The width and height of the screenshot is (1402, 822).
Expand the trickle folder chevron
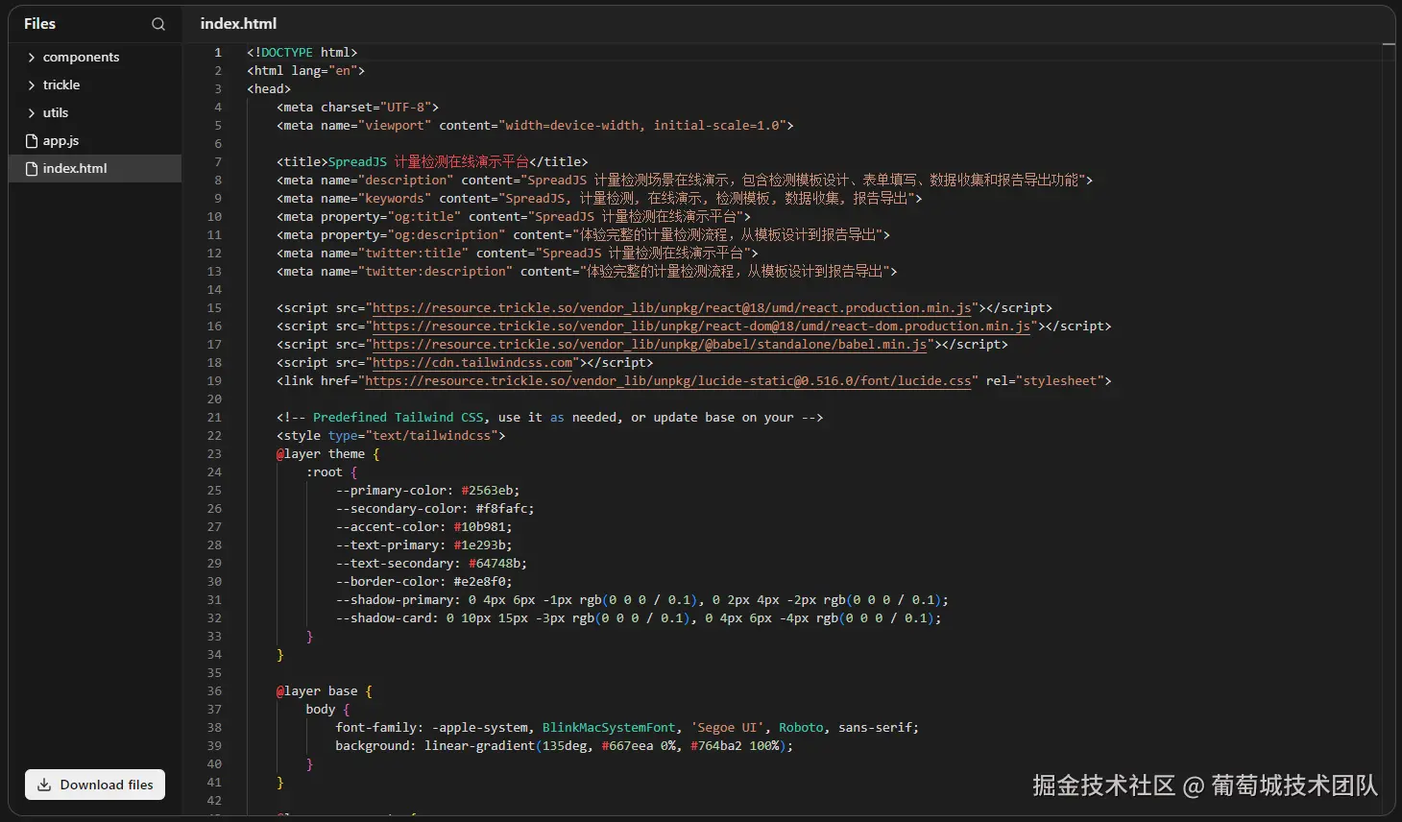click(32, 85)
